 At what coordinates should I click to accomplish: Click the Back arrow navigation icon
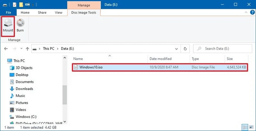(x=6, y=49)
